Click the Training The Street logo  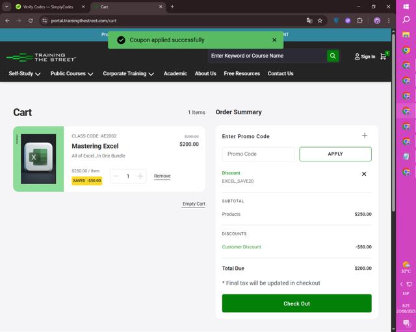click(41, 58)
